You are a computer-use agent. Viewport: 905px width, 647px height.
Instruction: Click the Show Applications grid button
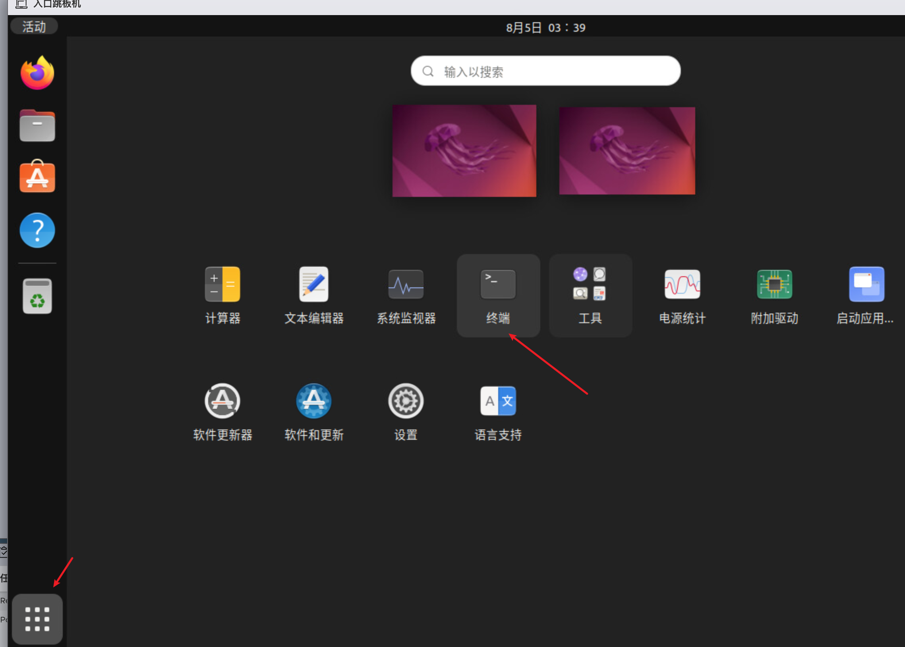point(37,619)
